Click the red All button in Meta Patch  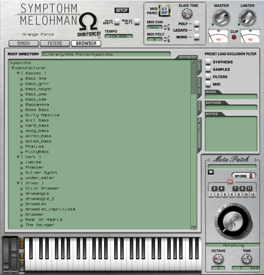230,181
